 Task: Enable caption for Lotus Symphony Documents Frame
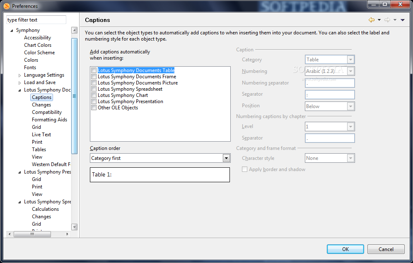coord(94,77)
